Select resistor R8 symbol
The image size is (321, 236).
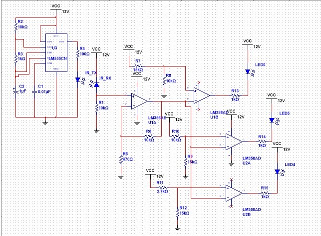coord(164,81)
